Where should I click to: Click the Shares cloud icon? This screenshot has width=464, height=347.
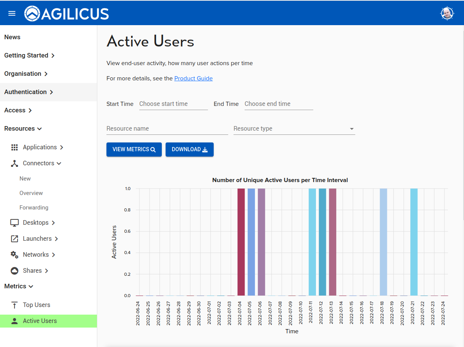[x=14, y=271]
